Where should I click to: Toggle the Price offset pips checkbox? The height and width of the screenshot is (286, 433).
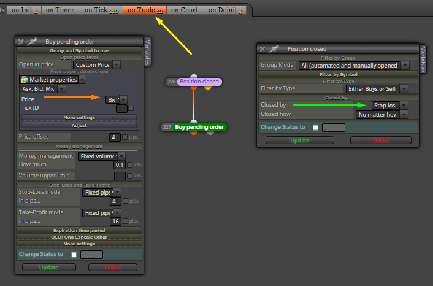coord(125,137)
